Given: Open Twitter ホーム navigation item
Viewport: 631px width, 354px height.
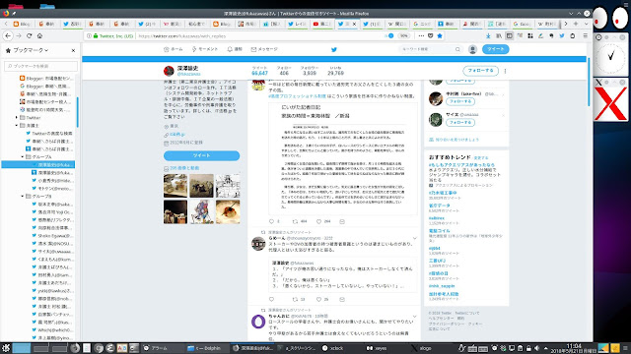Looking at the screenshot, I should pos(174,49).
